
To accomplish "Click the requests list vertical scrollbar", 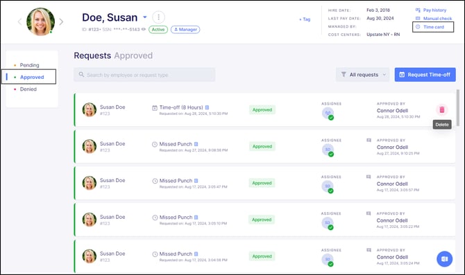I will [458, 108].
